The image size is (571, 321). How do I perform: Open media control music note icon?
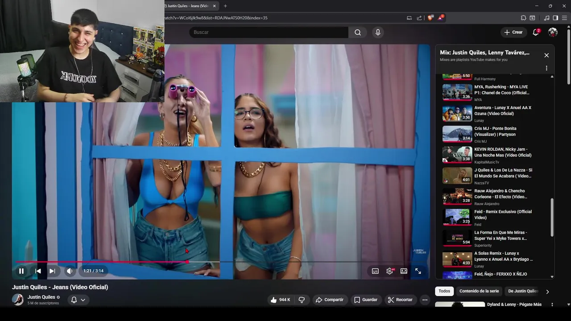point(547,18)
